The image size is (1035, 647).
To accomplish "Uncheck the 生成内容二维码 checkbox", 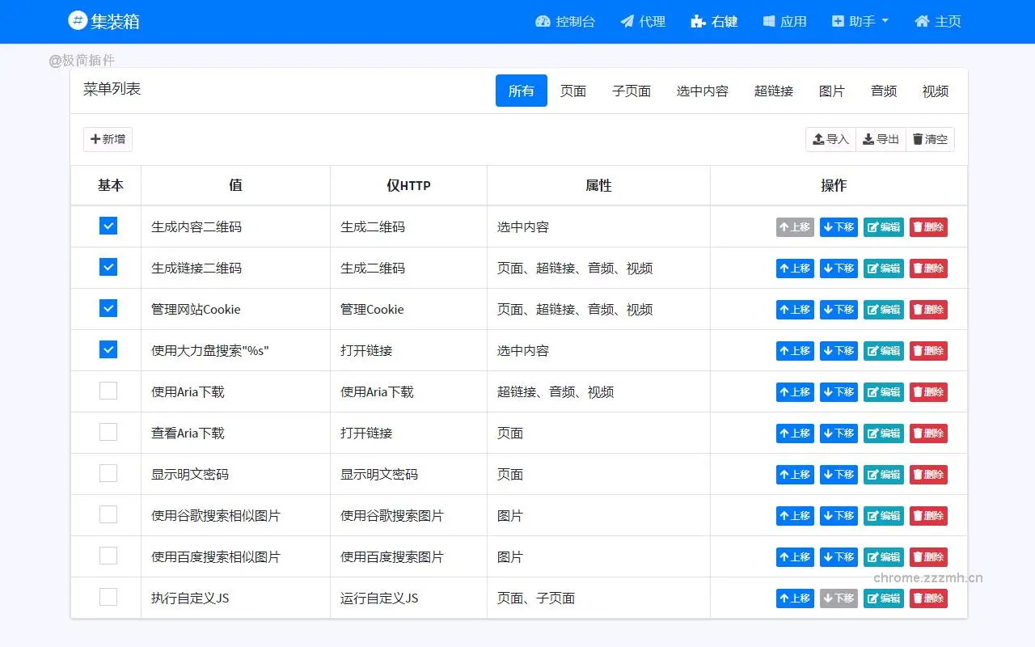I will (108, 226).
